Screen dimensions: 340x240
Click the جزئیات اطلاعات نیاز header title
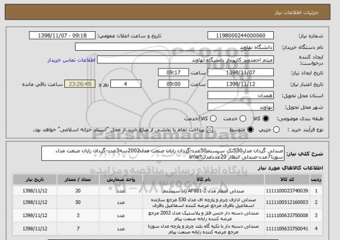pyautogui.click(x=296, y=12)
